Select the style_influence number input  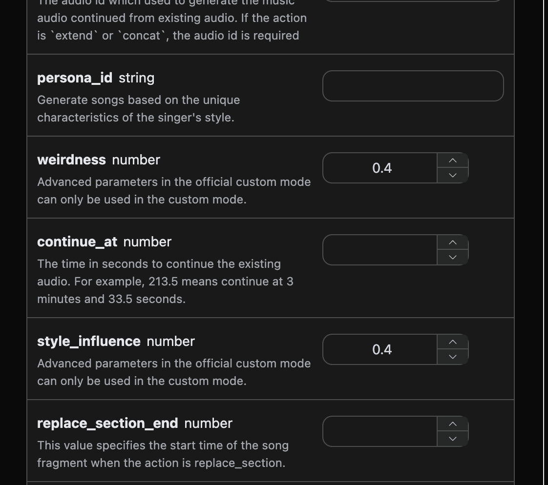[380, 349]
